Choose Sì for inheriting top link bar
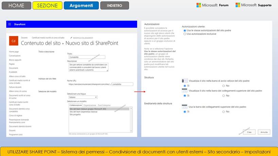The height and width of the screenshot is (156, 278). coord(185,112)
